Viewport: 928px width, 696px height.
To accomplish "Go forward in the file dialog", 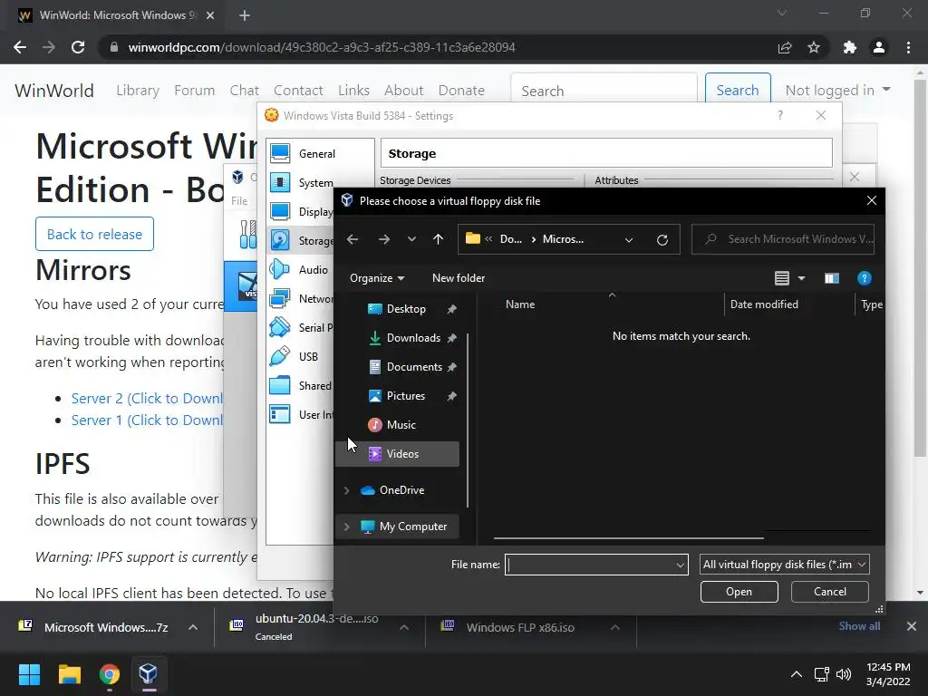I will [383, 239].
